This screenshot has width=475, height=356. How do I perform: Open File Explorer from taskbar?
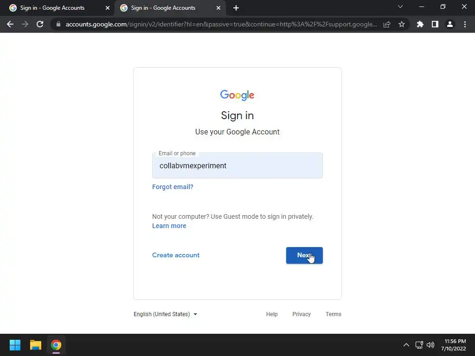35,345
